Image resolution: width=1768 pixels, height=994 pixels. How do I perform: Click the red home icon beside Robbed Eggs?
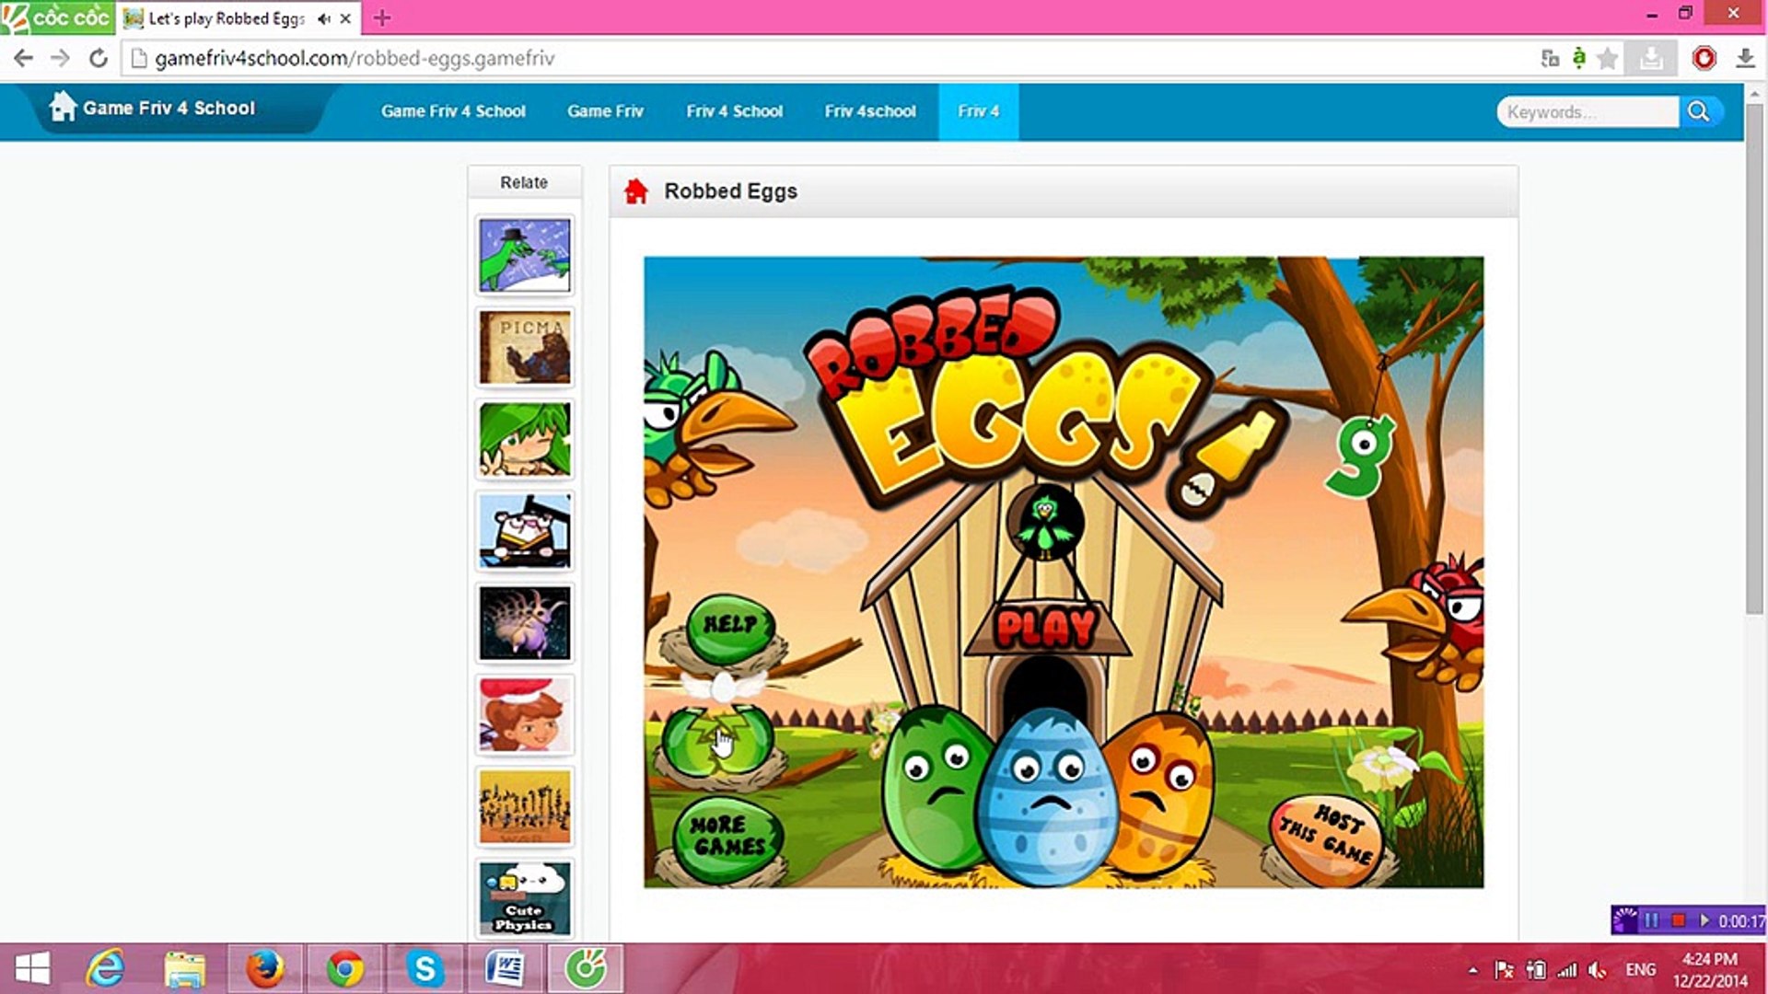tap(635, 191)
